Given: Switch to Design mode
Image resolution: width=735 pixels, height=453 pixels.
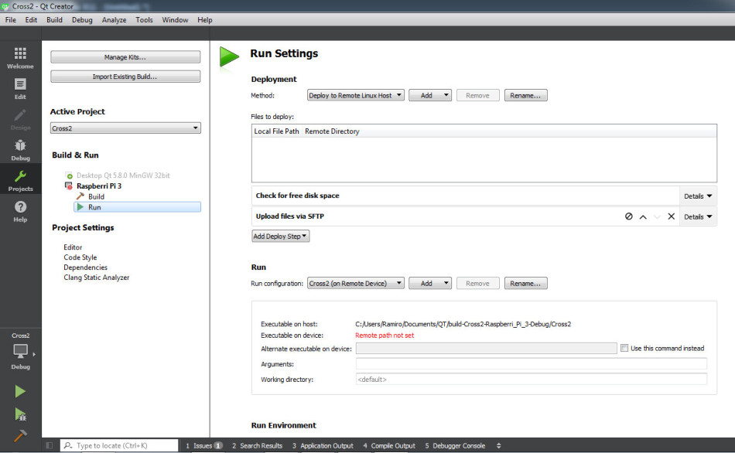Looking at the screenshot, I should point(20,120).
